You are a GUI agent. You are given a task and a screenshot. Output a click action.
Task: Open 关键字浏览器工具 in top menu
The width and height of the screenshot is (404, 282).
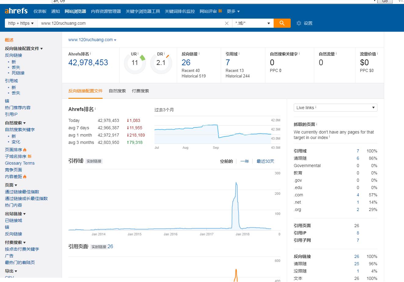click(143, 11)
